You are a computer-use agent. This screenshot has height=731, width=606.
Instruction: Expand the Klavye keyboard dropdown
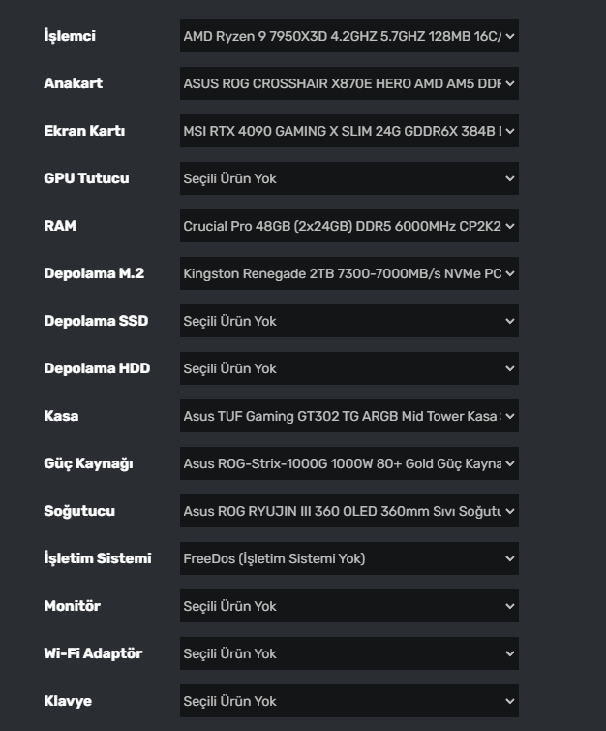tap(348, 702)
